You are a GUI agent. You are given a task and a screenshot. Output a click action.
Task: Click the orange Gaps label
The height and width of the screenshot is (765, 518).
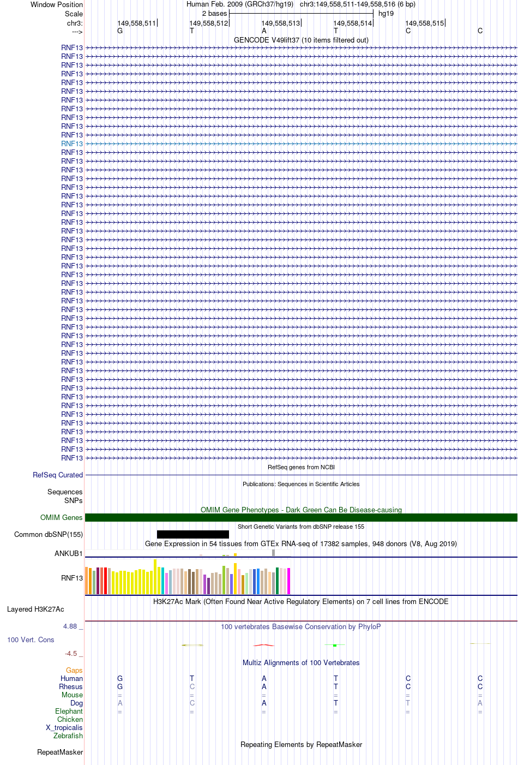pyautogui.click(x=74, y=671)
